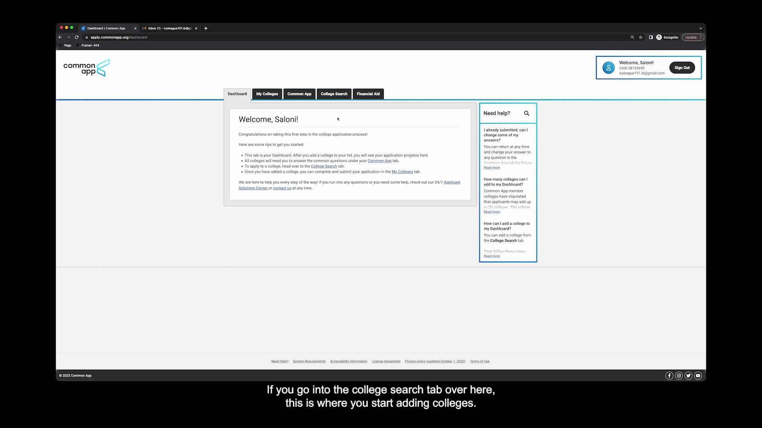Open the My Colleges tab
This screenshot has width=762, height=428.
[x=267, y=94]
